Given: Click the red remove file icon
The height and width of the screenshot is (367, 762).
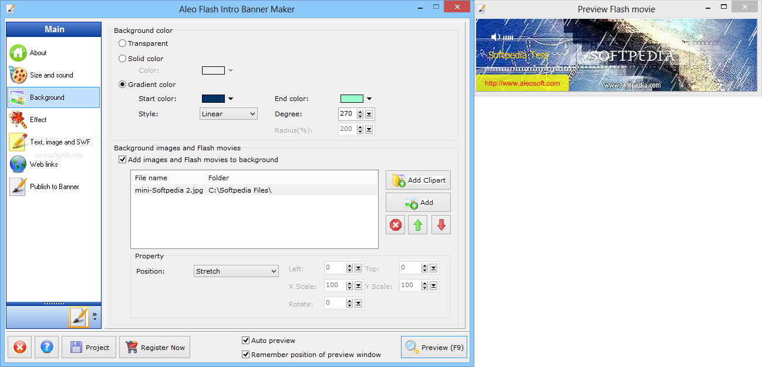Looking at the screenshot, I should (396, 225).
